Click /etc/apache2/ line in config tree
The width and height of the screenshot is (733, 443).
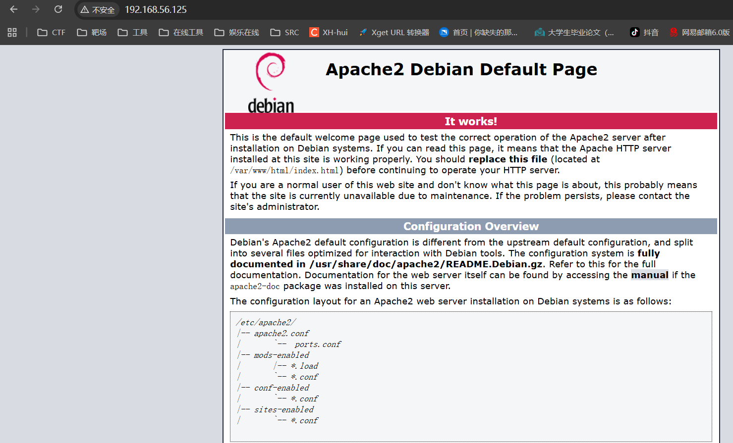[266, 322]
